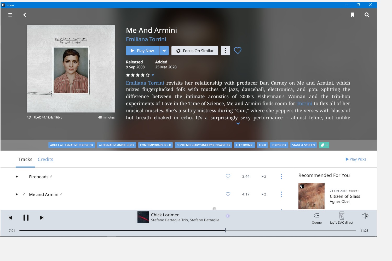Favorite the album with the heart icon
The width and height of the screenshot is (392, 261).
(238, 50)
